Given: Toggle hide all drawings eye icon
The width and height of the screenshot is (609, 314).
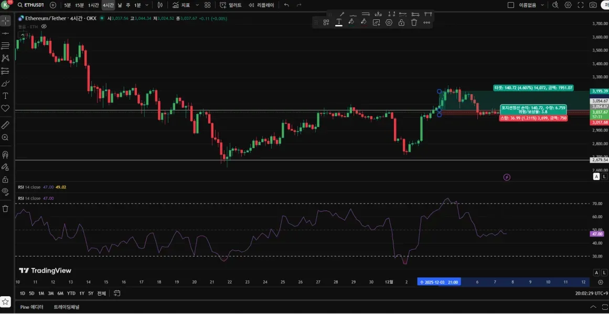Looking at the screenshot, I should [6, 191].
